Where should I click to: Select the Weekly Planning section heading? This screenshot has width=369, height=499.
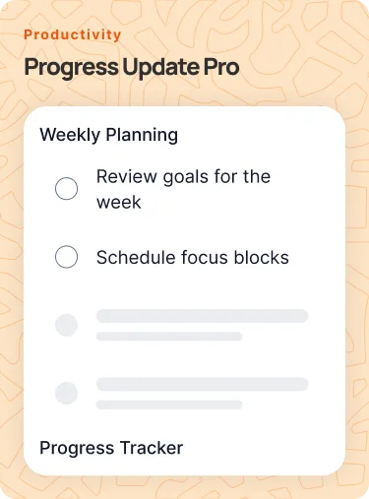coord(109,135)
